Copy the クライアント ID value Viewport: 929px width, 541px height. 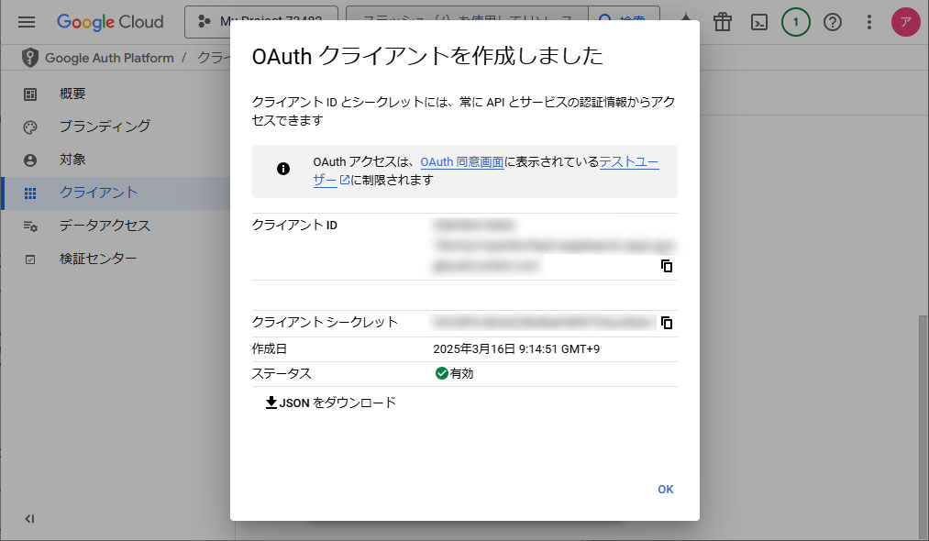click(x=667, y=266)
